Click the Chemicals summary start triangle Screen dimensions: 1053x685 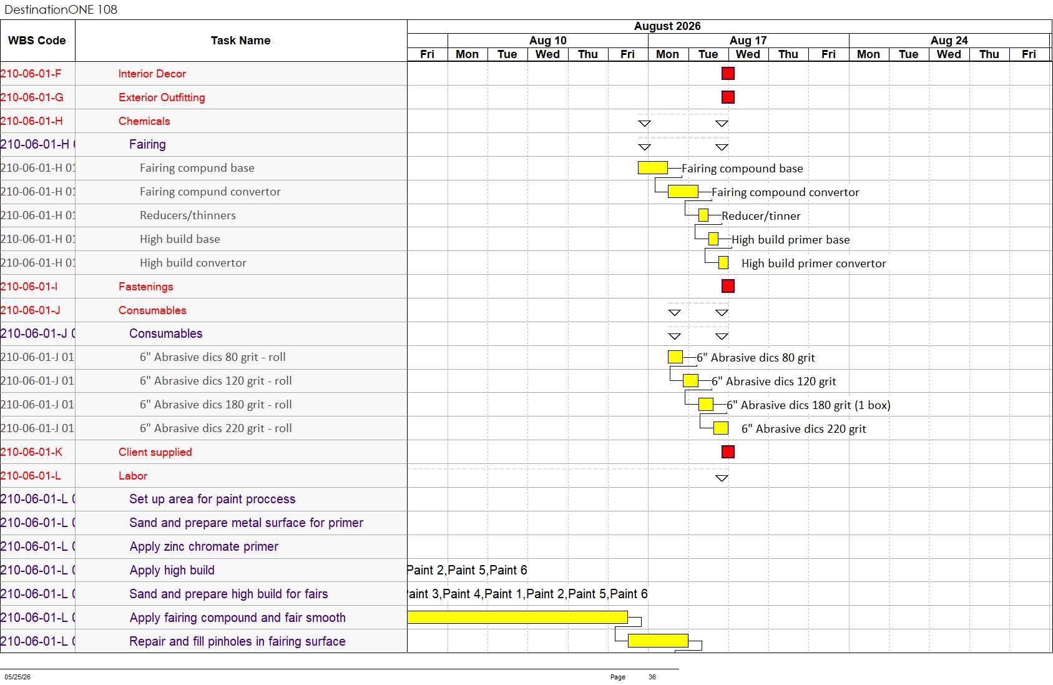645,124
